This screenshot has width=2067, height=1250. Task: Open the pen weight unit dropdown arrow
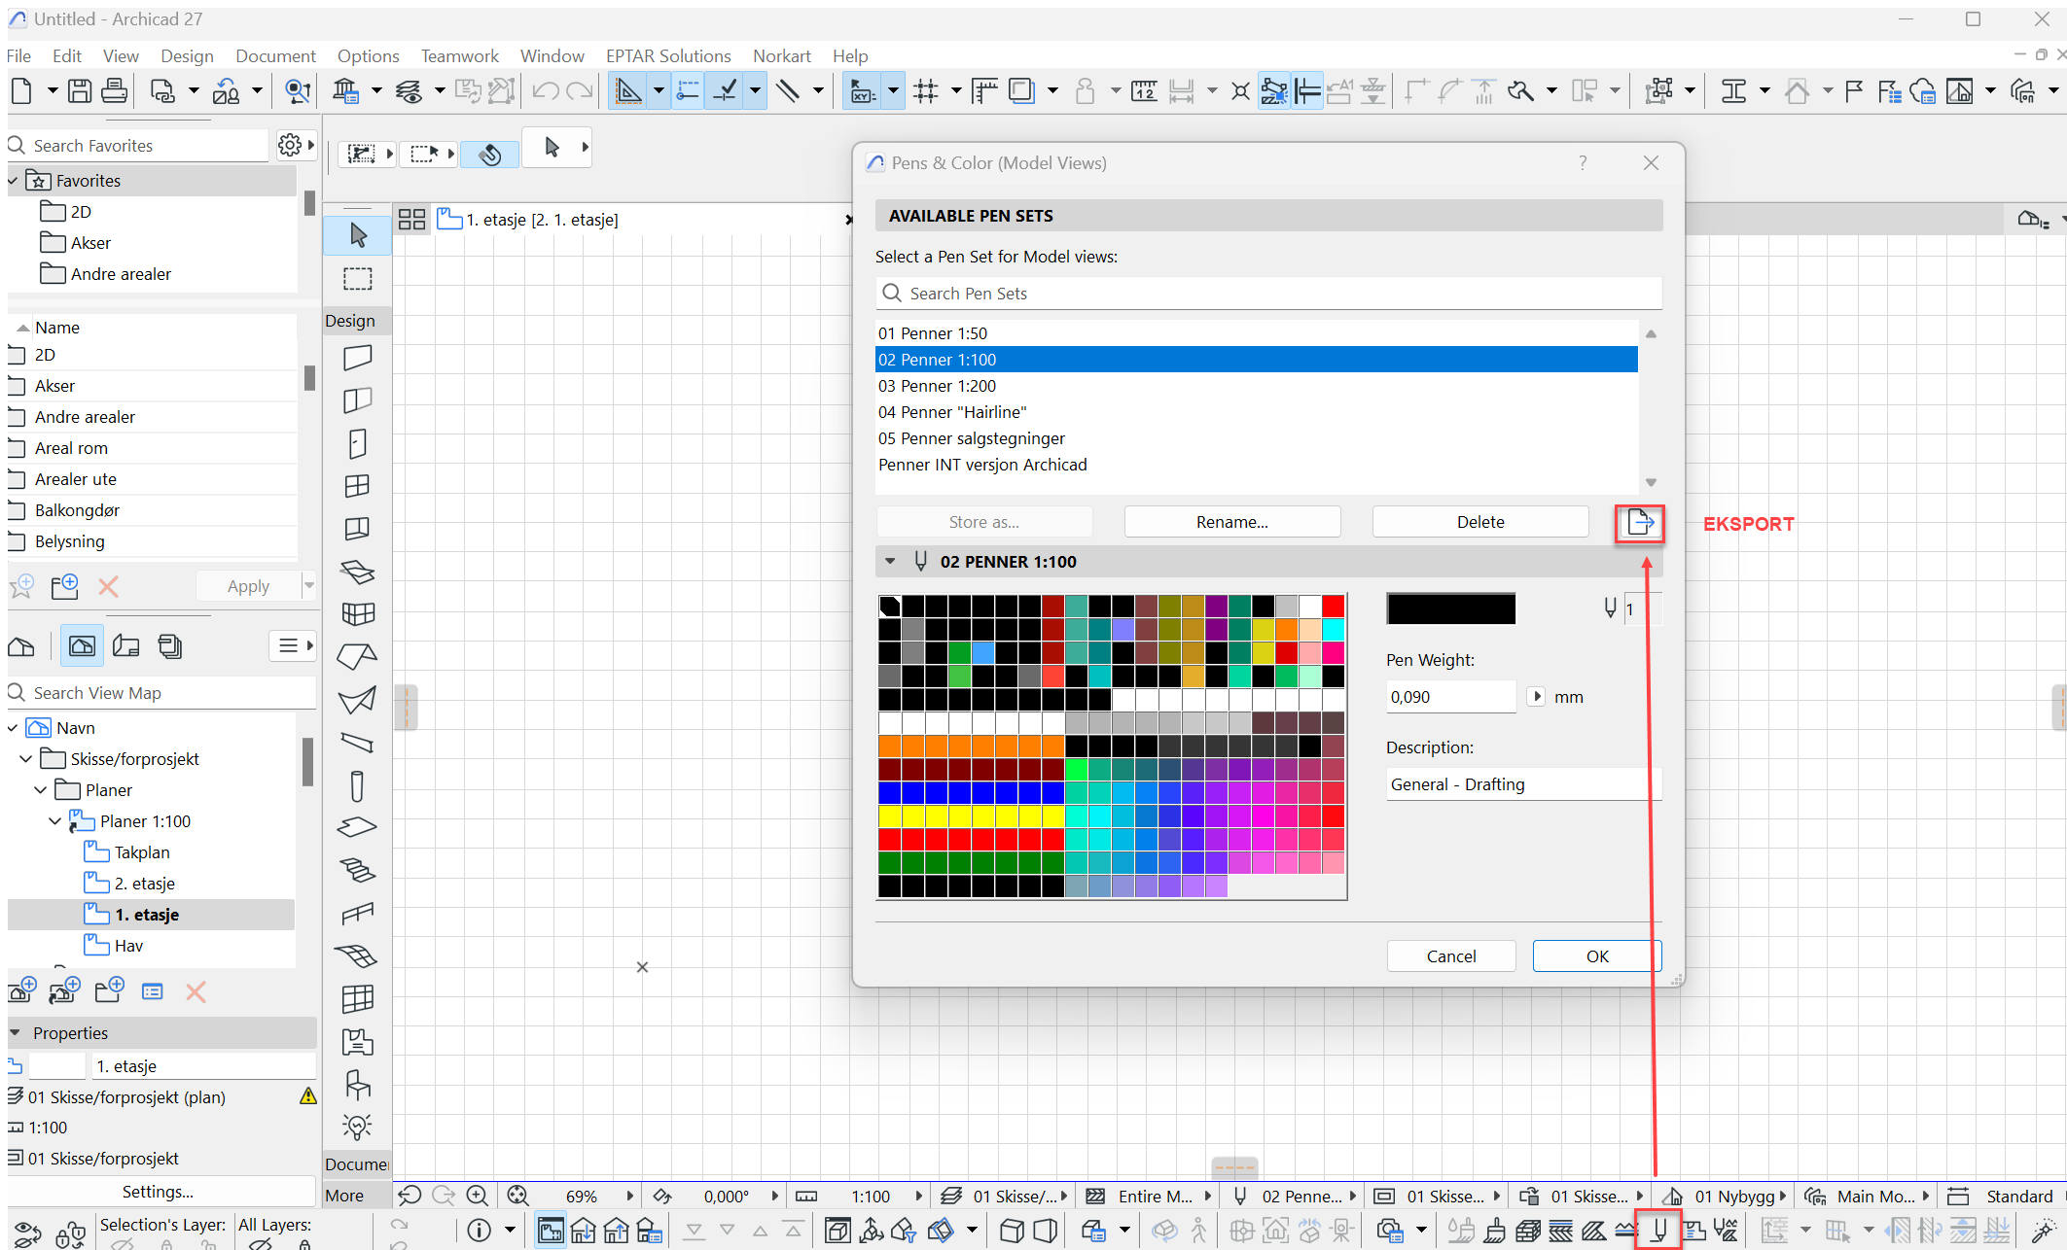coord(1537,697)
